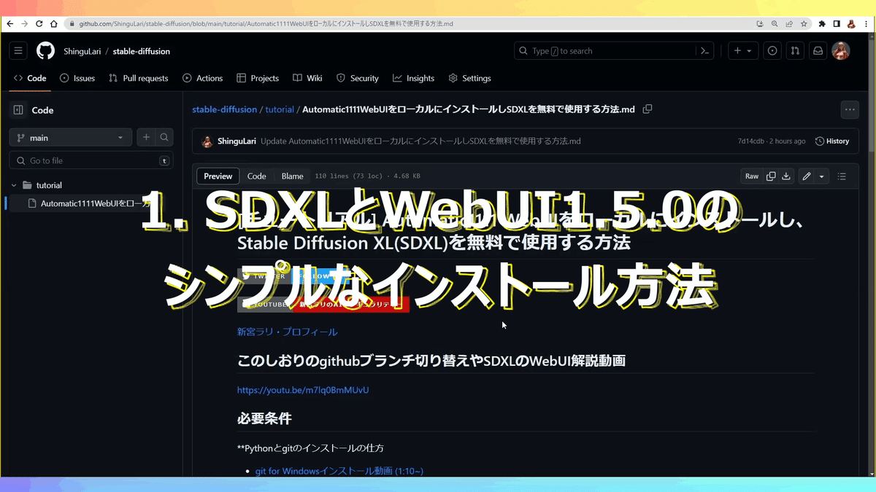Open the browser extensions puzzle icon
This screenshot has height=492, width=876.
pyautogui.click(x=823, y=23)
